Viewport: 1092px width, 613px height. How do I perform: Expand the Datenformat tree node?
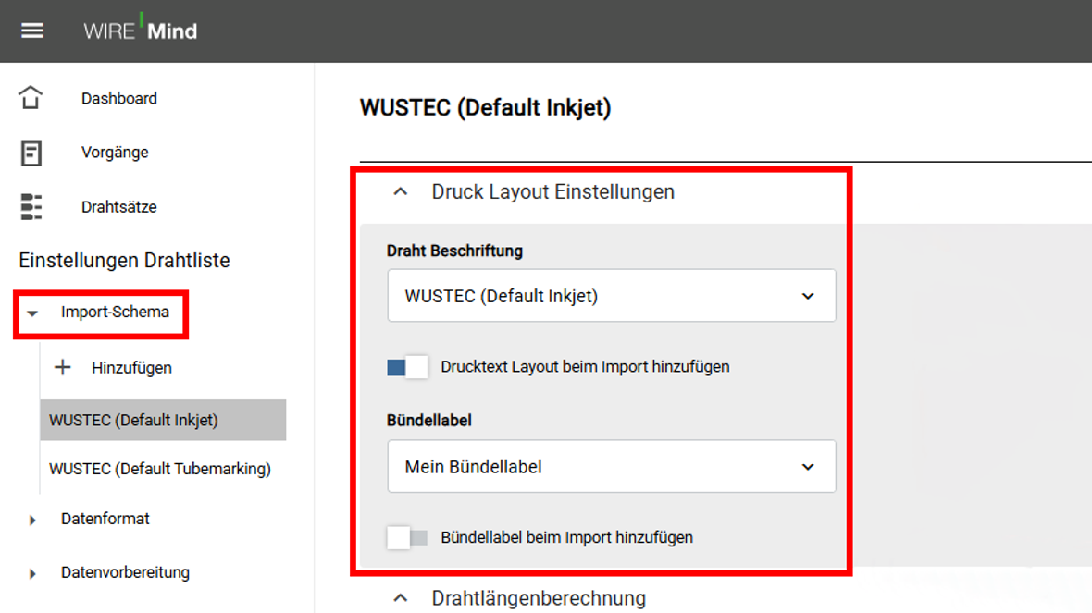32,520
